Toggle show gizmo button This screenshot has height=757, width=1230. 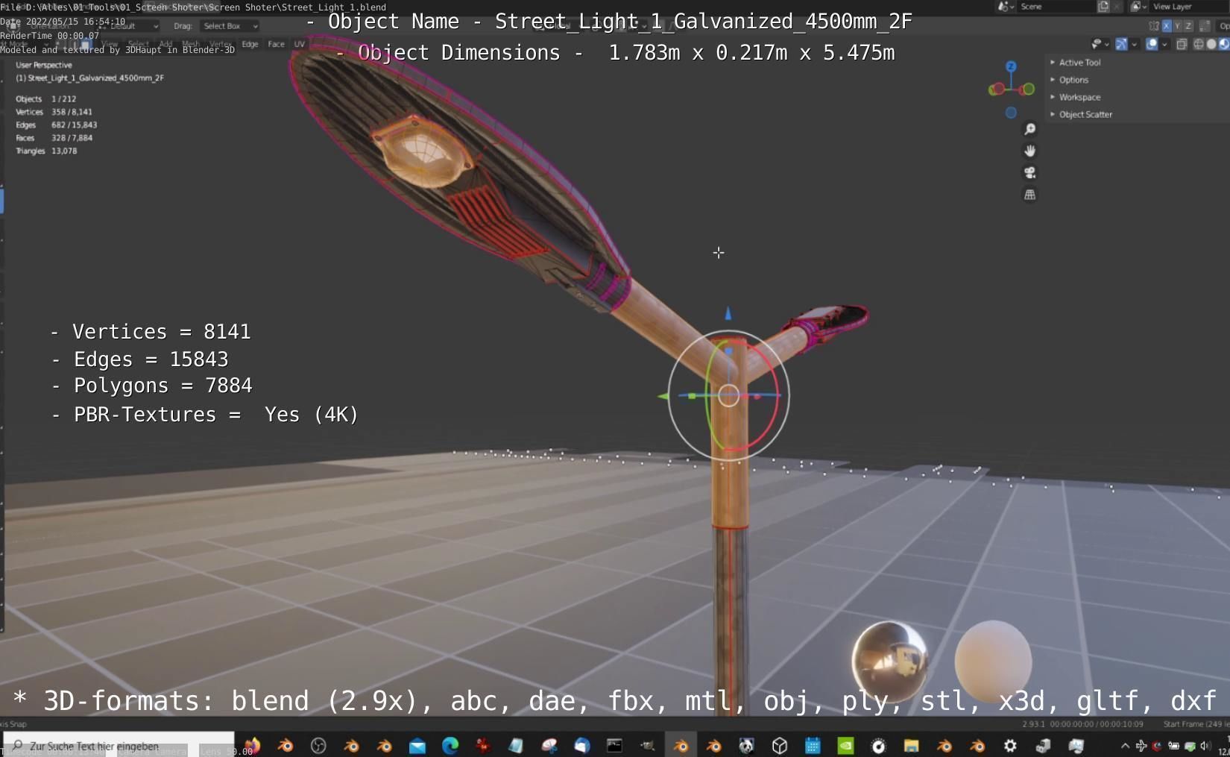[1121, 44]
